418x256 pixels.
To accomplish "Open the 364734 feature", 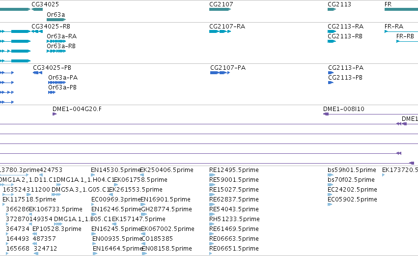I will point(18,229).
